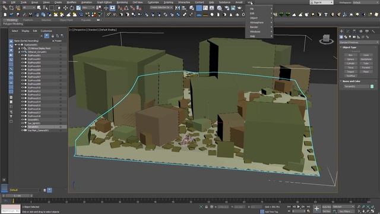
Task: Expand the Dithered_Cirrus001 node
Action: click(x=19, y=52)
